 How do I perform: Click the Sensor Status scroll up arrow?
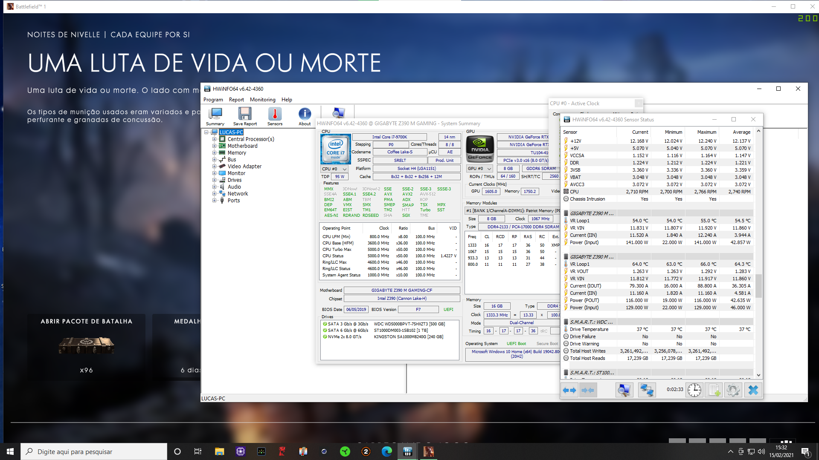(758, 131)
